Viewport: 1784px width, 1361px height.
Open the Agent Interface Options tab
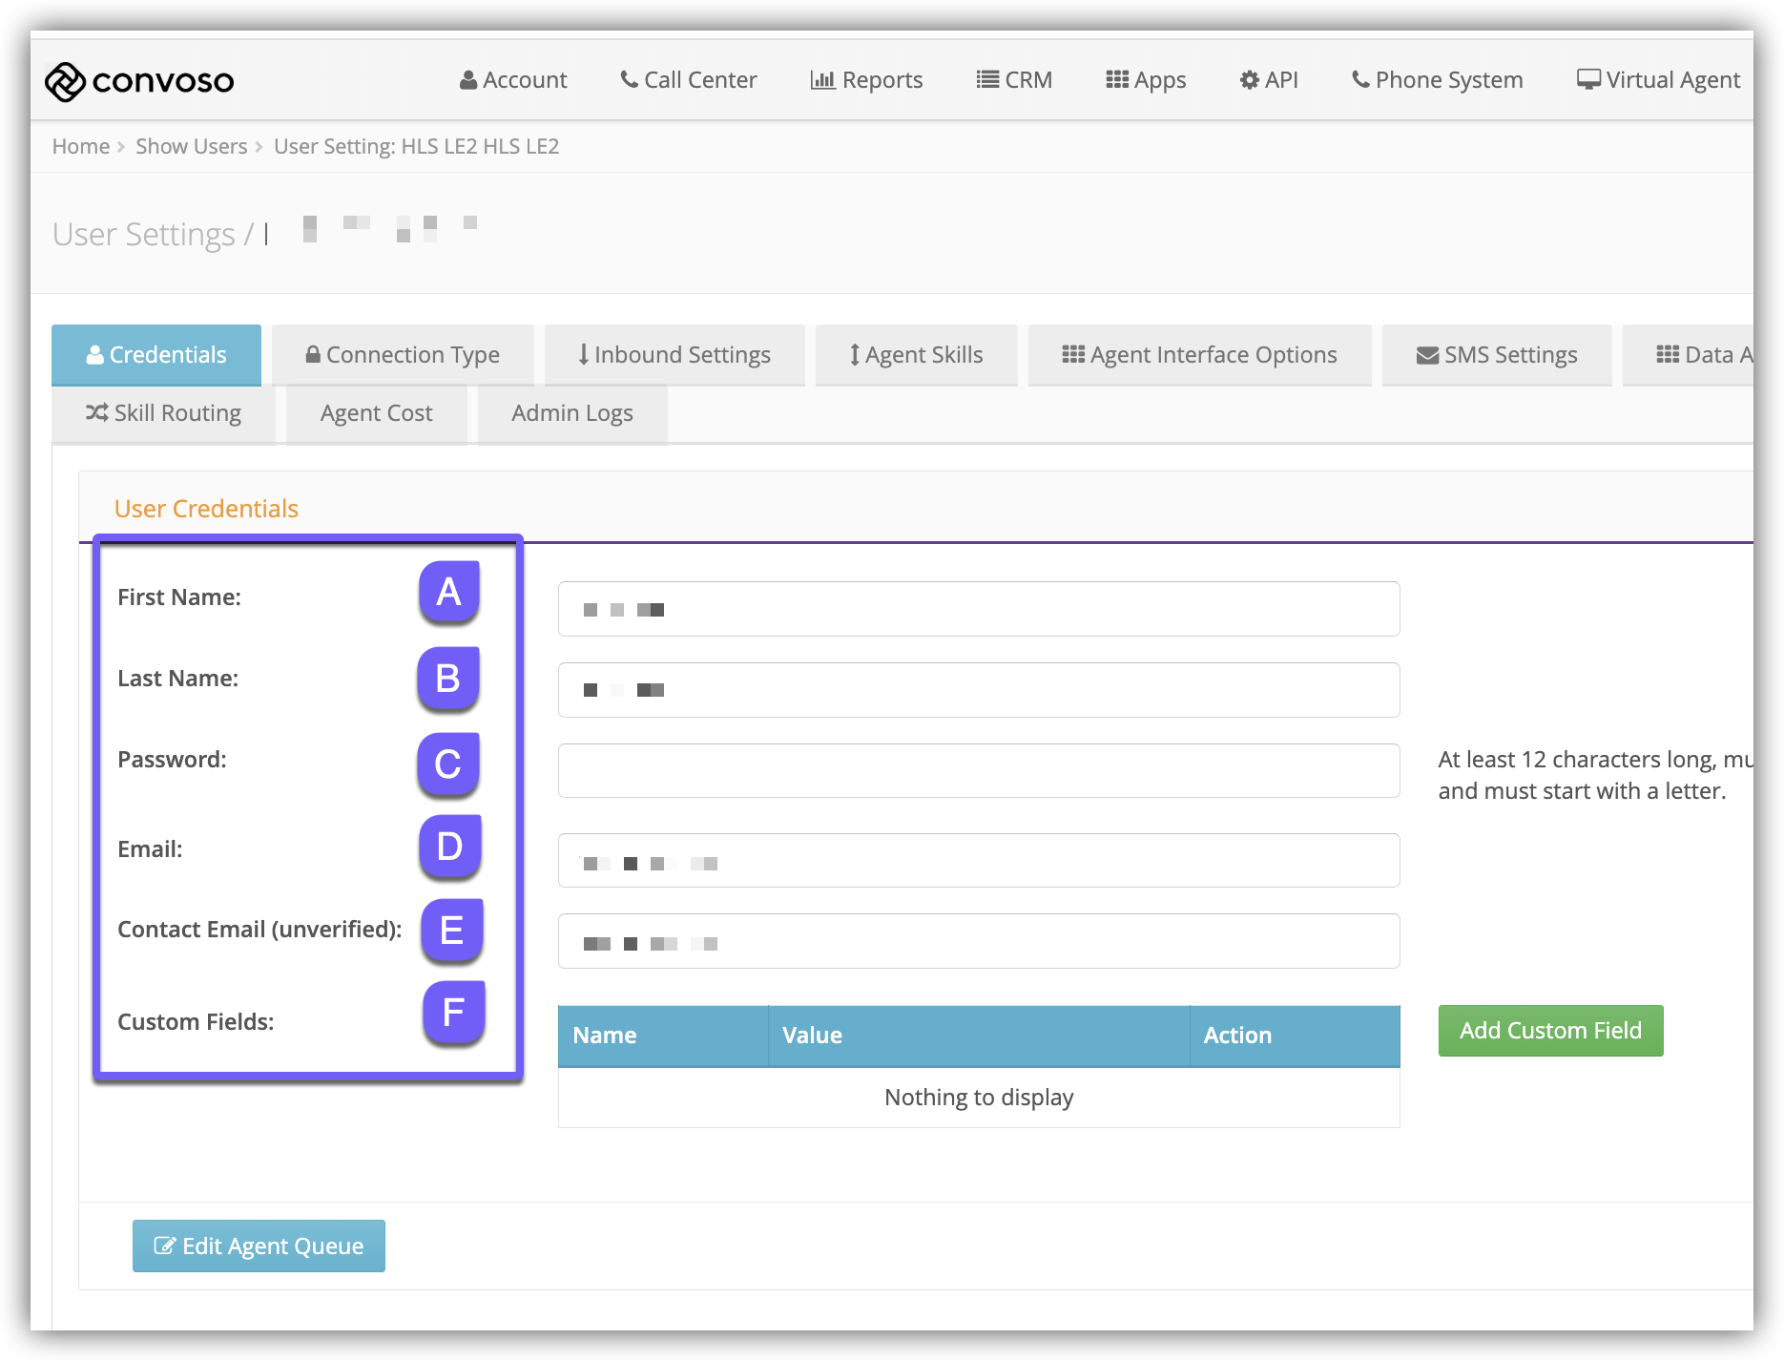coord(1199,355)
